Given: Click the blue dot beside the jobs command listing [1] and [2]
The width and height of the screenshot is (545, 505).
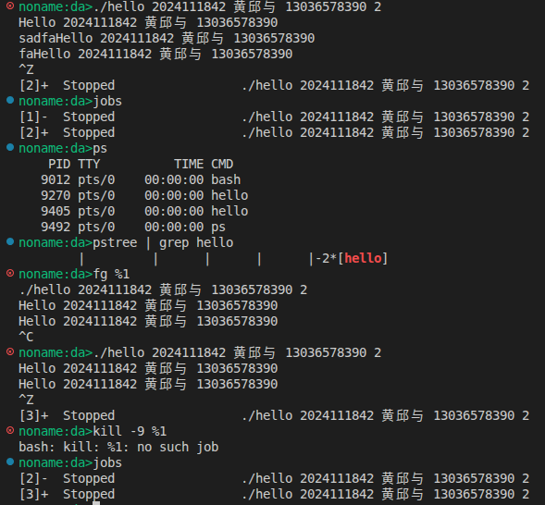Looking at the screenshot, I should point(10,101).
